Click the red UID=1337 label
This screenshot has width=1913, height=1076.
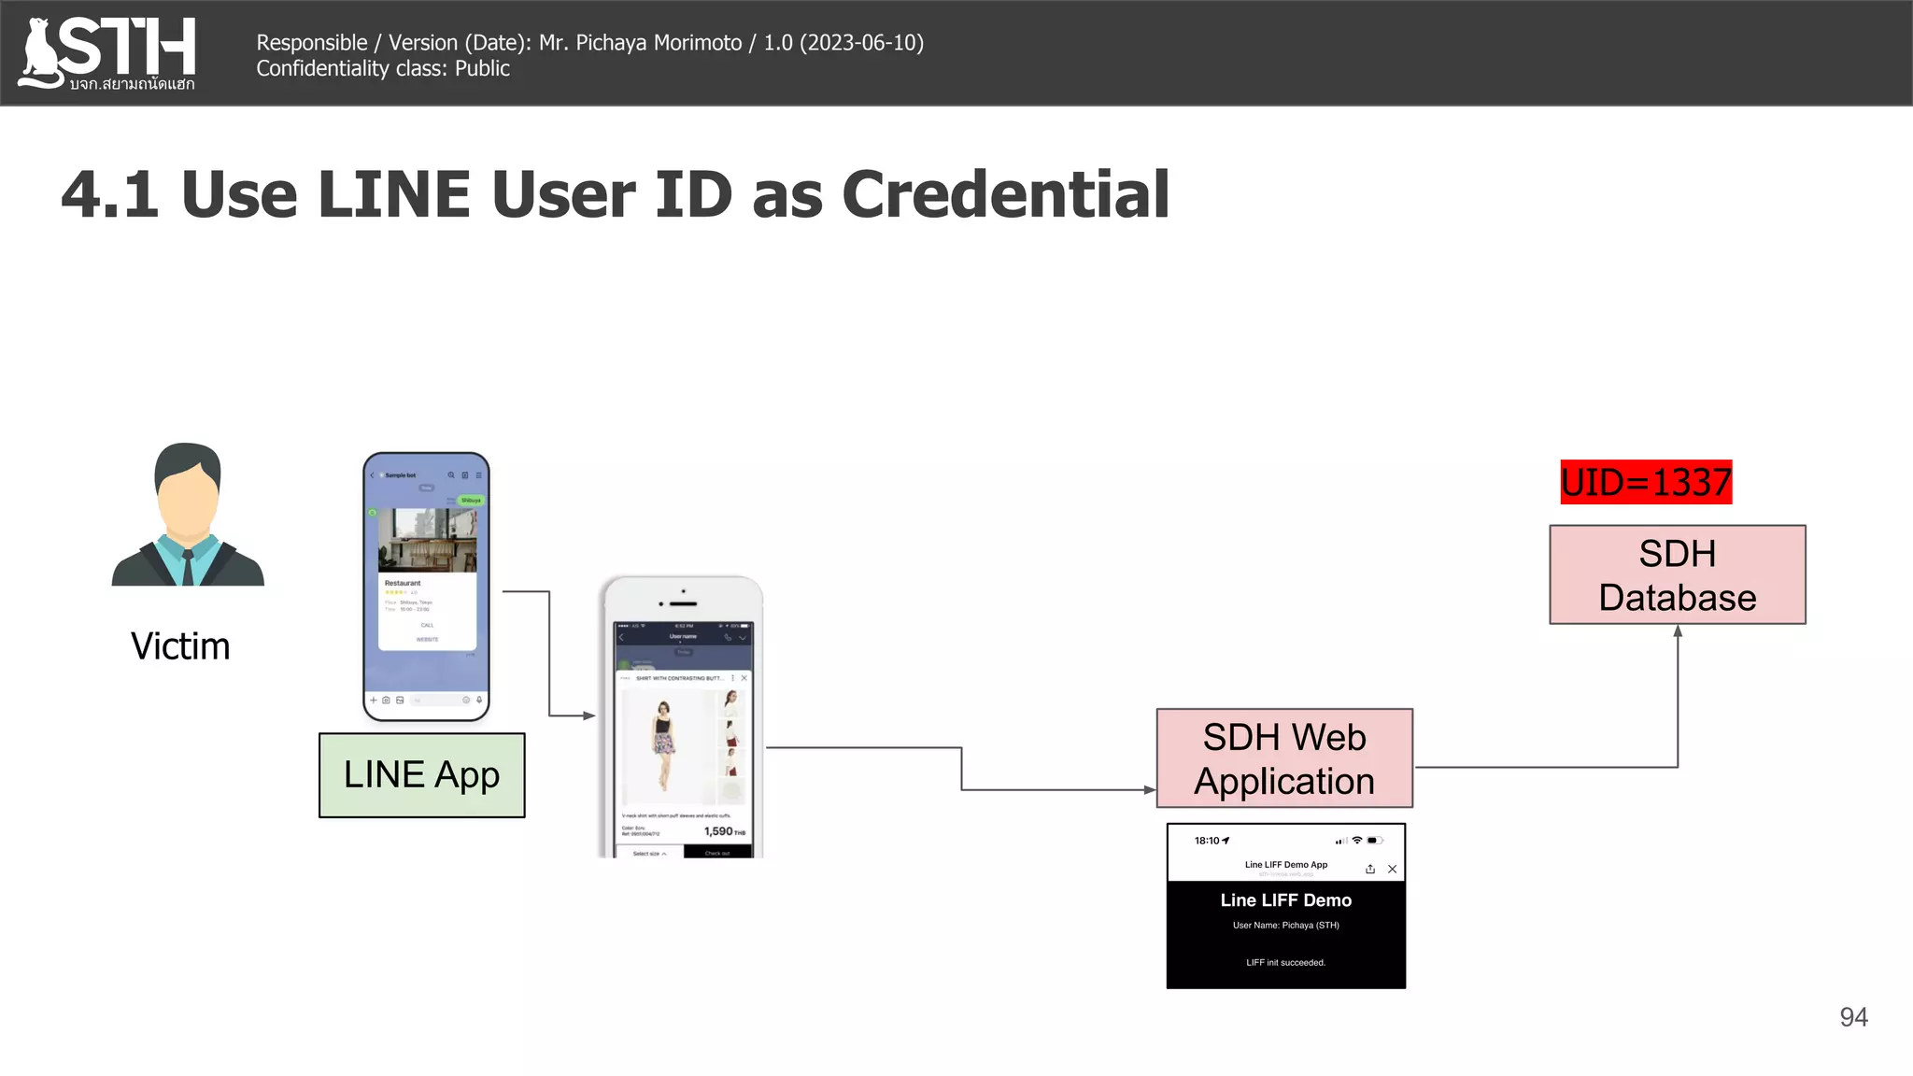[1646, 482]
